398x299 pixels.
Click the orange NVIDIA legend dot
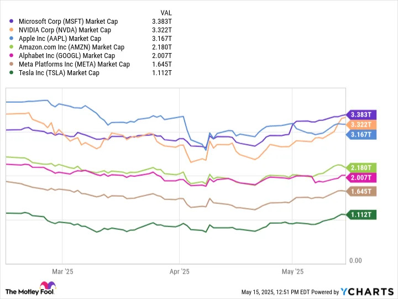click(11, 30)
